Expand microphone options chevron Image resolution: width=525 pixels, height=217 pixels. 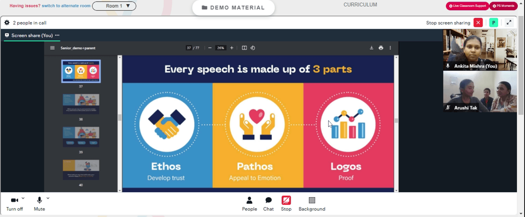(48, 198)
